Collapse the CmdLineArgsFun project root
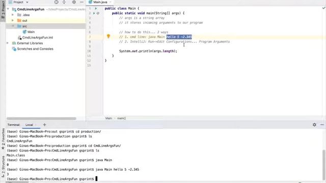Screen dimensions: 326x183 8,9
